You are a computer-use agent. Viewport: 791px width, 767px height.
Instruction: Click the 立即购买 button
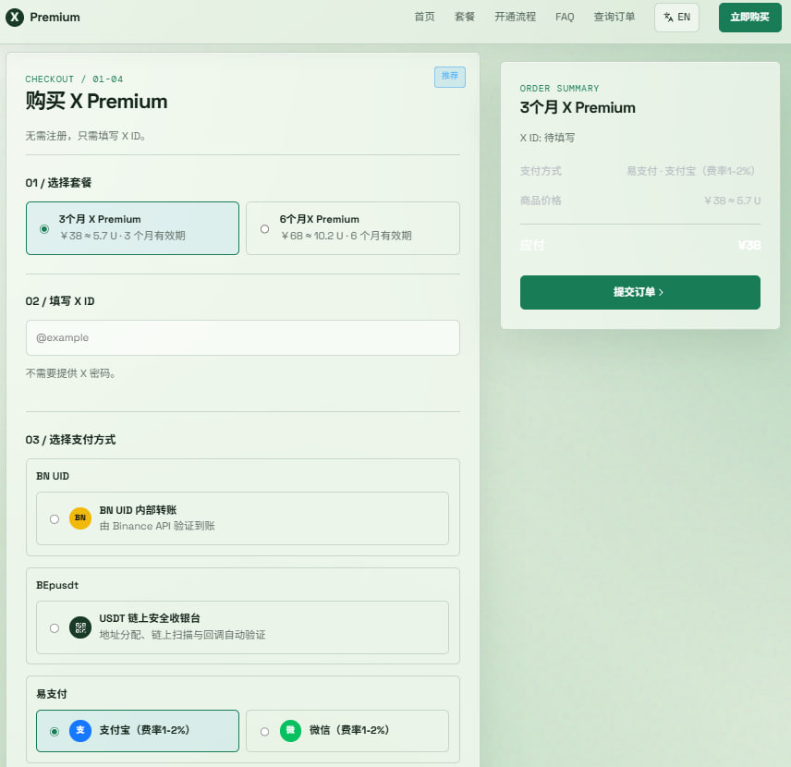pos(749,18)
